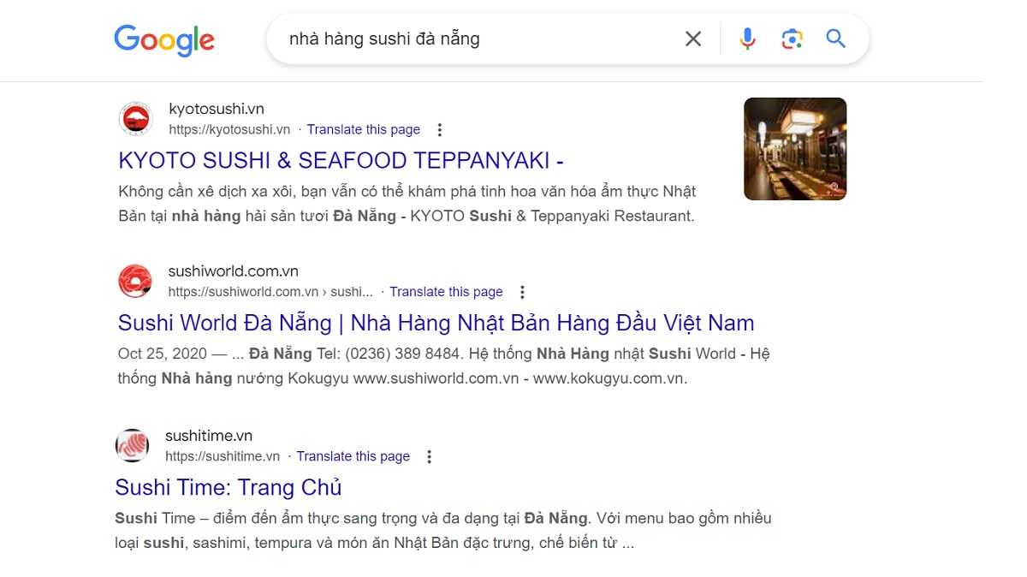Translate the kyotosushi.vn page
Image resolution: width=1027 pixels, height=577 pixels.
pyautogui.click(x=364, y=129)
